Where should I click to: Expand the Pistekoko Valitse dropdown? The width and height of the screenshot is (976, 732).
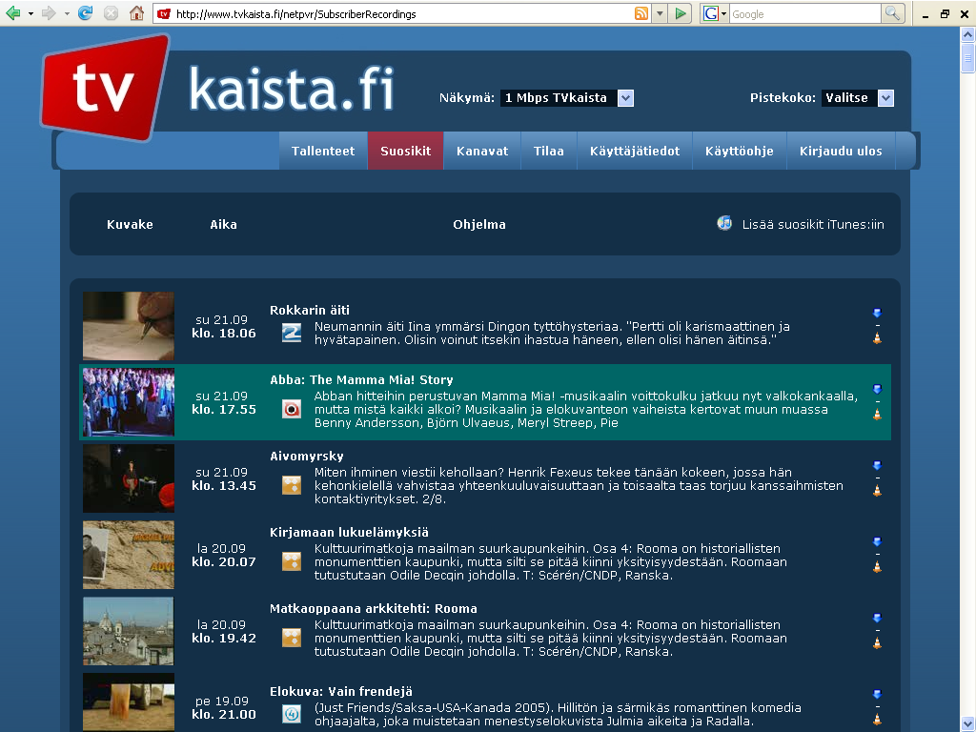click(885, 97)
